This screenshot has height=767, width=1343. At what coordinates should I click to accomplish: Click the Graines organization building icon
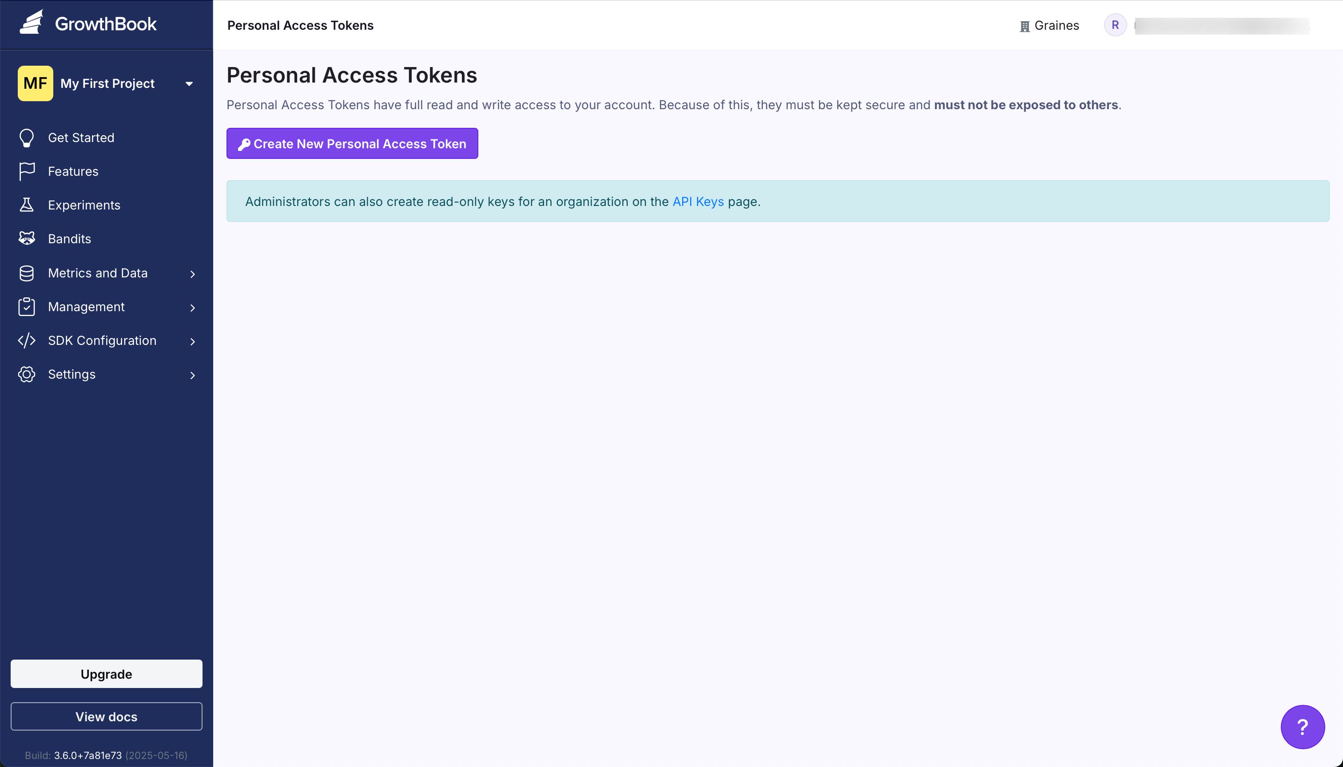point(1025,26)
